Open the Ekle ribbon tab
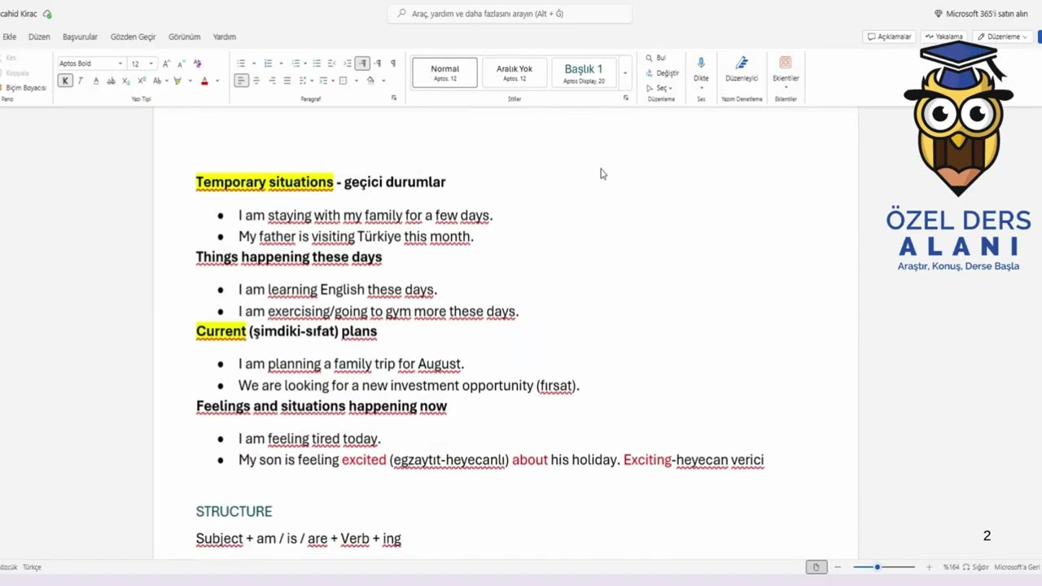Viewport: 1042px width, 586px height. (10, 37)
